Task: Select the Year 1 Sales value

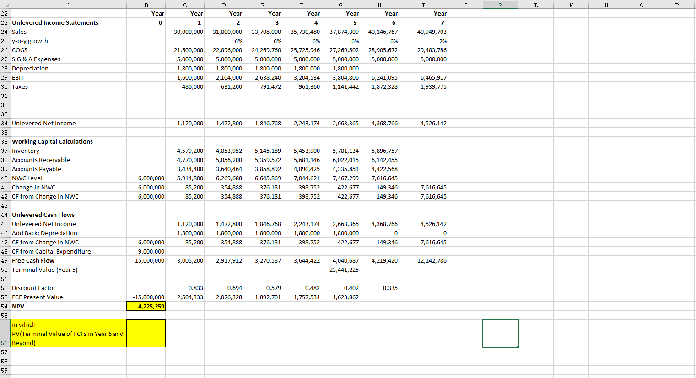Action: pos(185,32)
